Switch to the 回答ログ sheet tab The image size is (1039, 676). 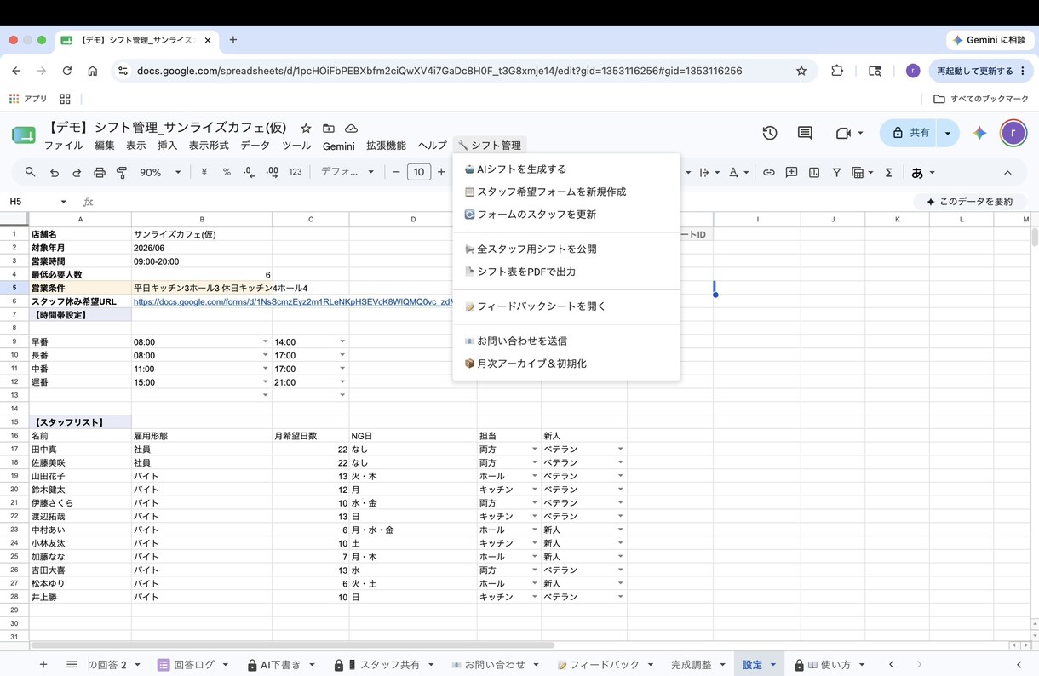193,664
